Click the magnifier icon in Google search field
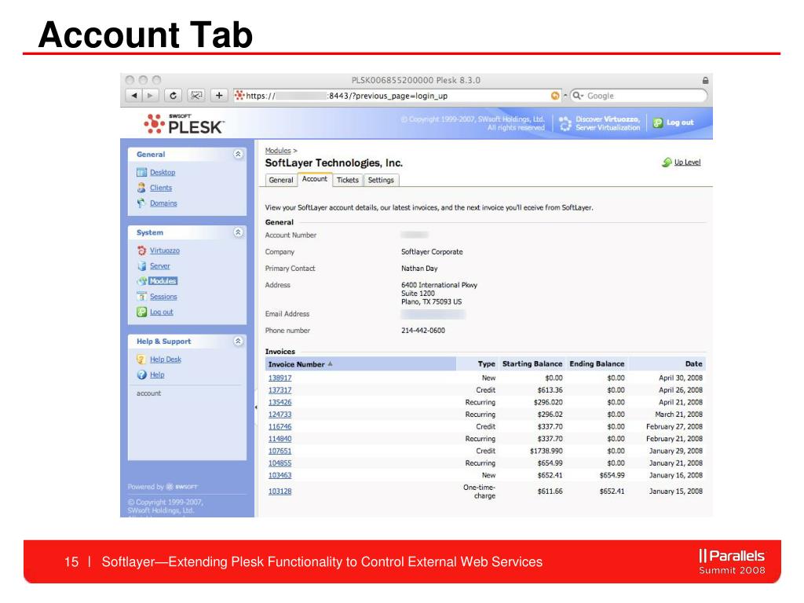Image resolution: width=804 pixels, height=603 pixels. 577,95
